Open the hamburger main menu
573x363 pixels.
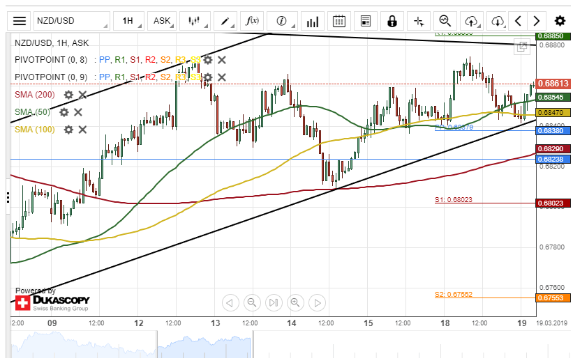[x=20, y=21]
